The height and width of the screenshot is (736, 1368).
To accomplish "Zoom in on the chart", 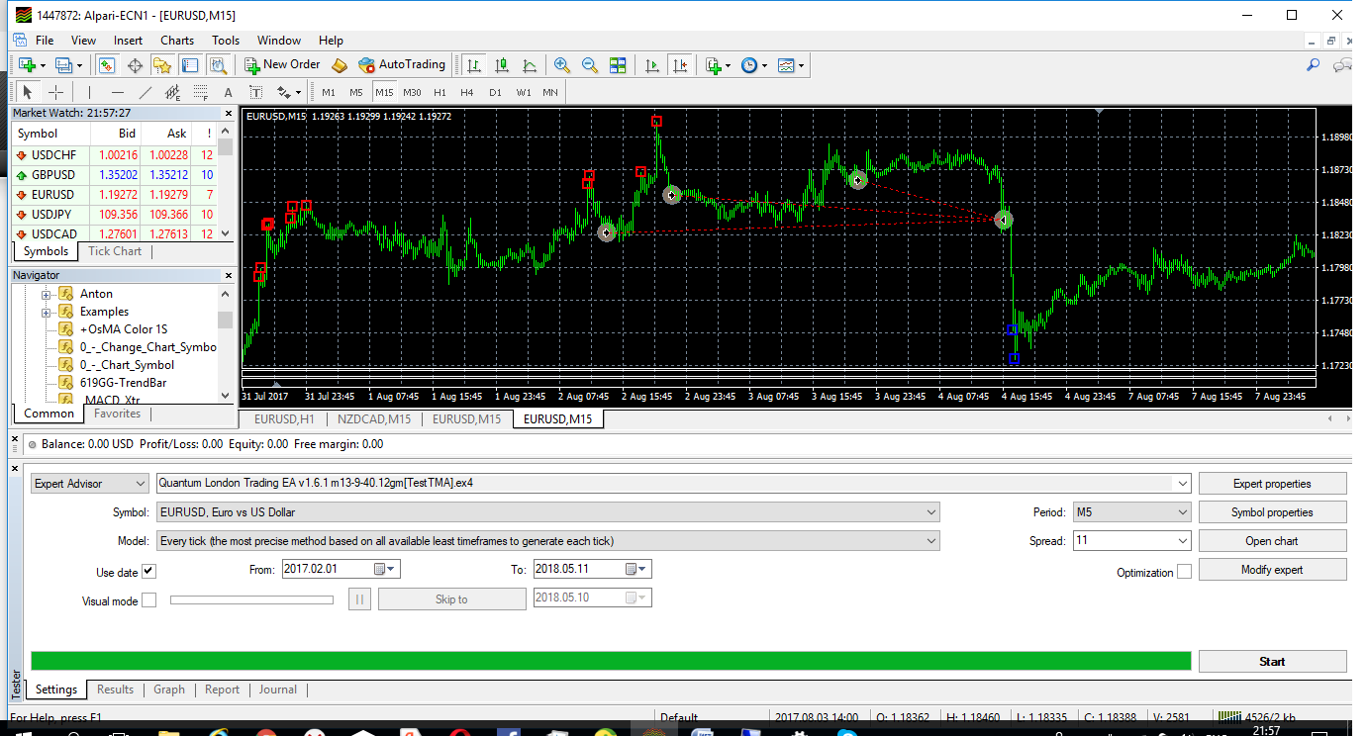I will tap(562, 65).
